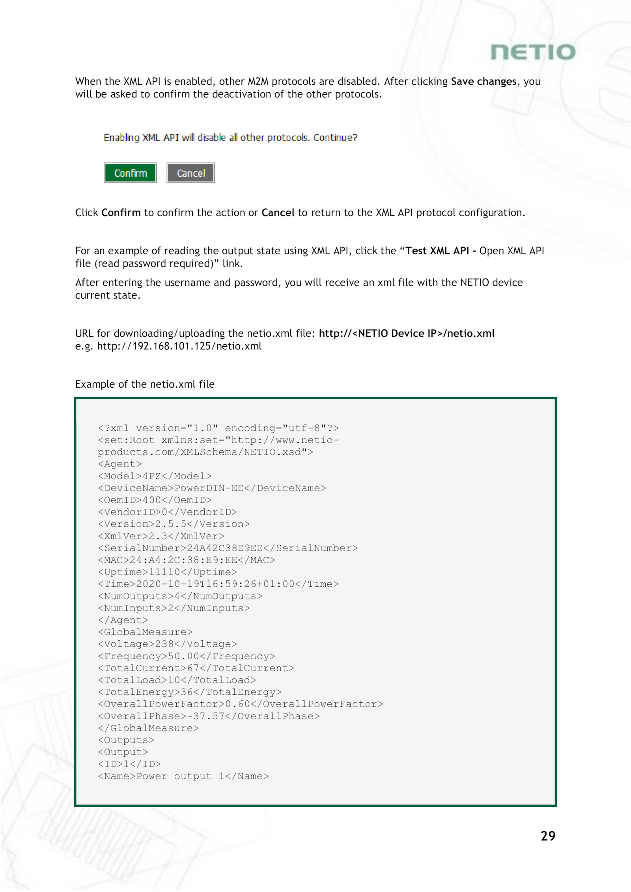
Task: Click the DeviceName PowerDIN-EE line
Action: click(212, 488)
